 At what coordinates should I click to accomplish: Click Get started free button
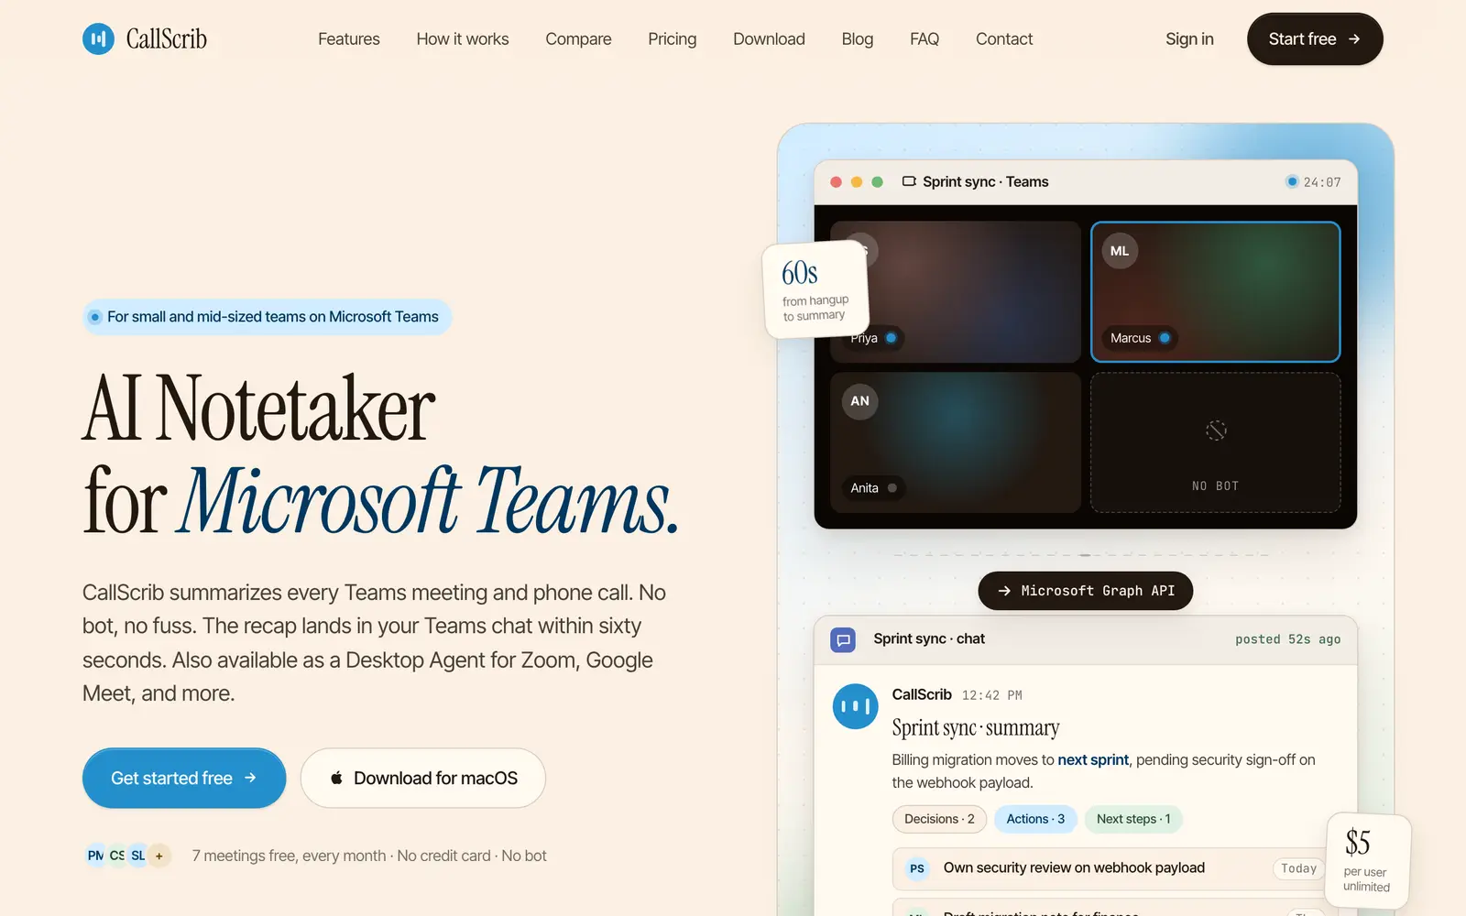tap(184, 778)
